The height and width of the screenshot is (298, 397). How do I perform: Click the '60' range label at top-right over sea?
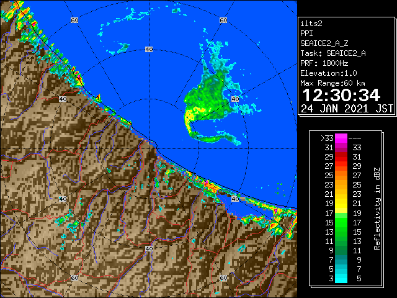(223, 20)
